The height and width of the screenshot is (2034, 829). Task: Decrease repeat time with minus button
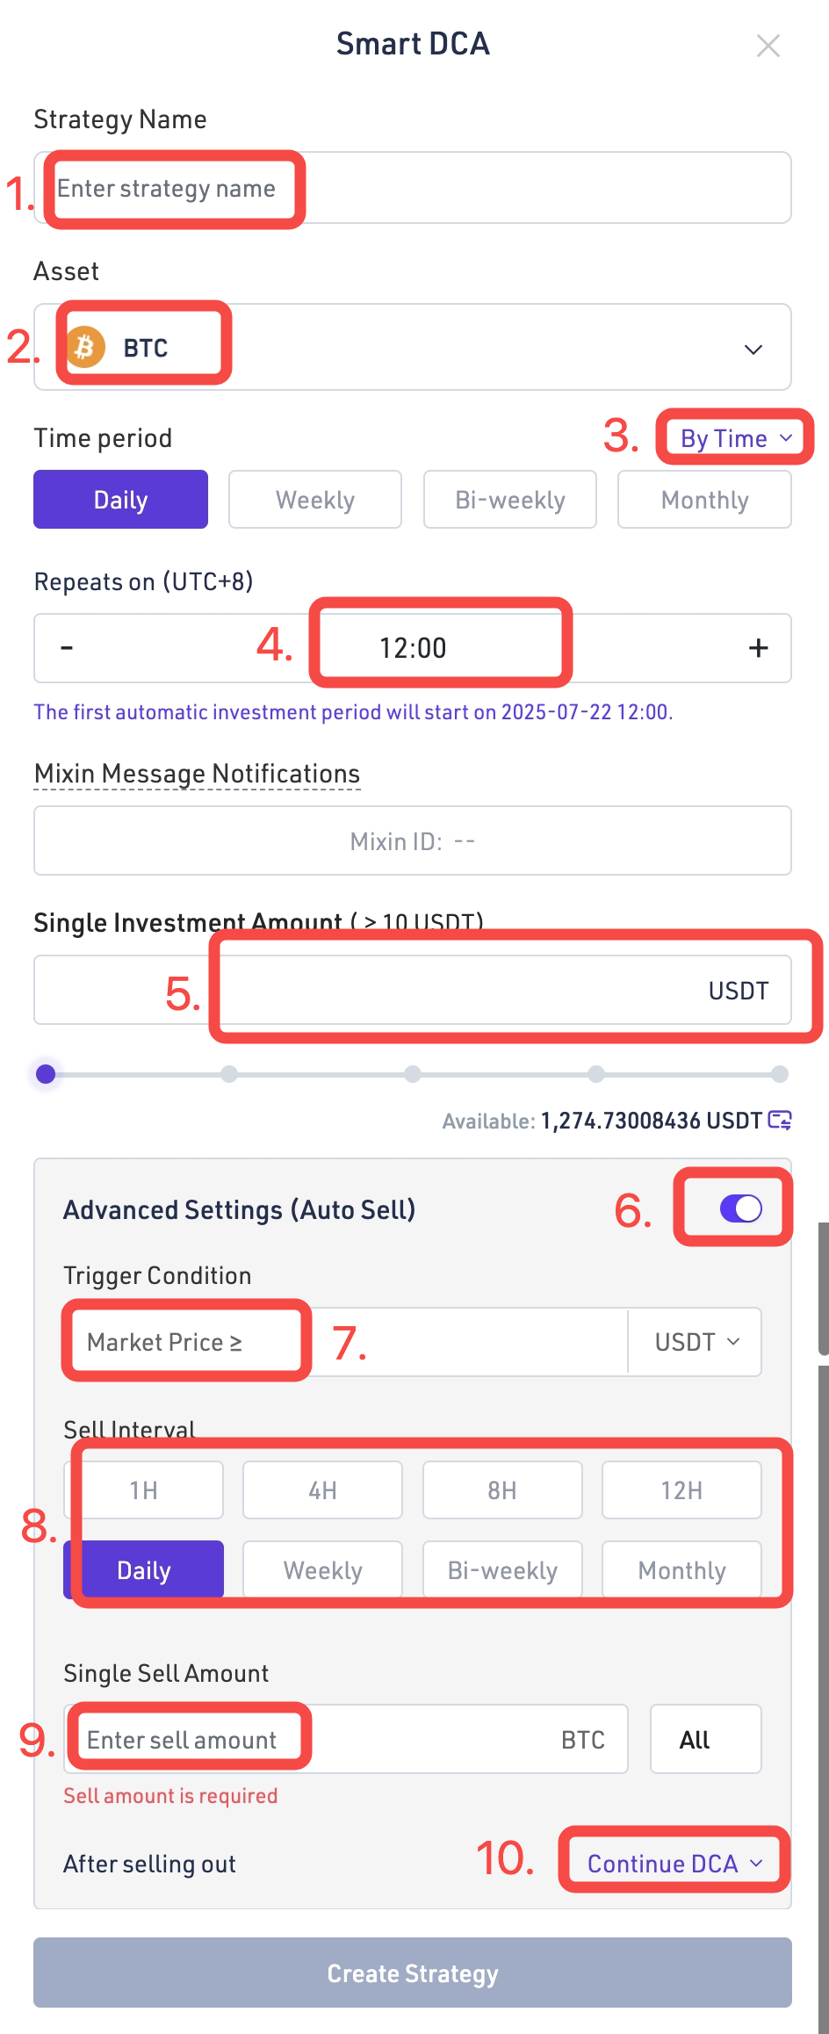coord(67,648)
